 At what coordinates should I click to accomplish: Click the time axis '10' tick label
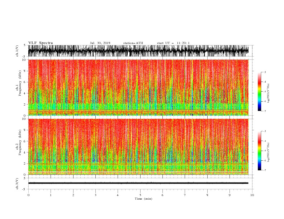[x=252, y=195]
